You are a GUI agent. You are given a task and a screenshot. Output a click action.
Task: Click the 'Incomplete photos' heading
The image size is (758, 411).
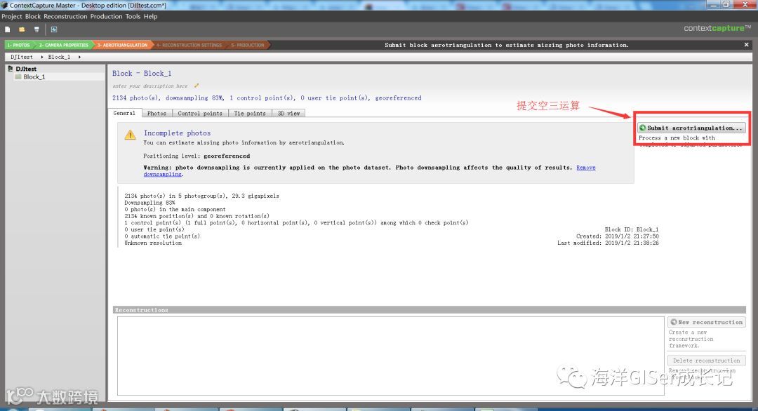click(177, 133)
